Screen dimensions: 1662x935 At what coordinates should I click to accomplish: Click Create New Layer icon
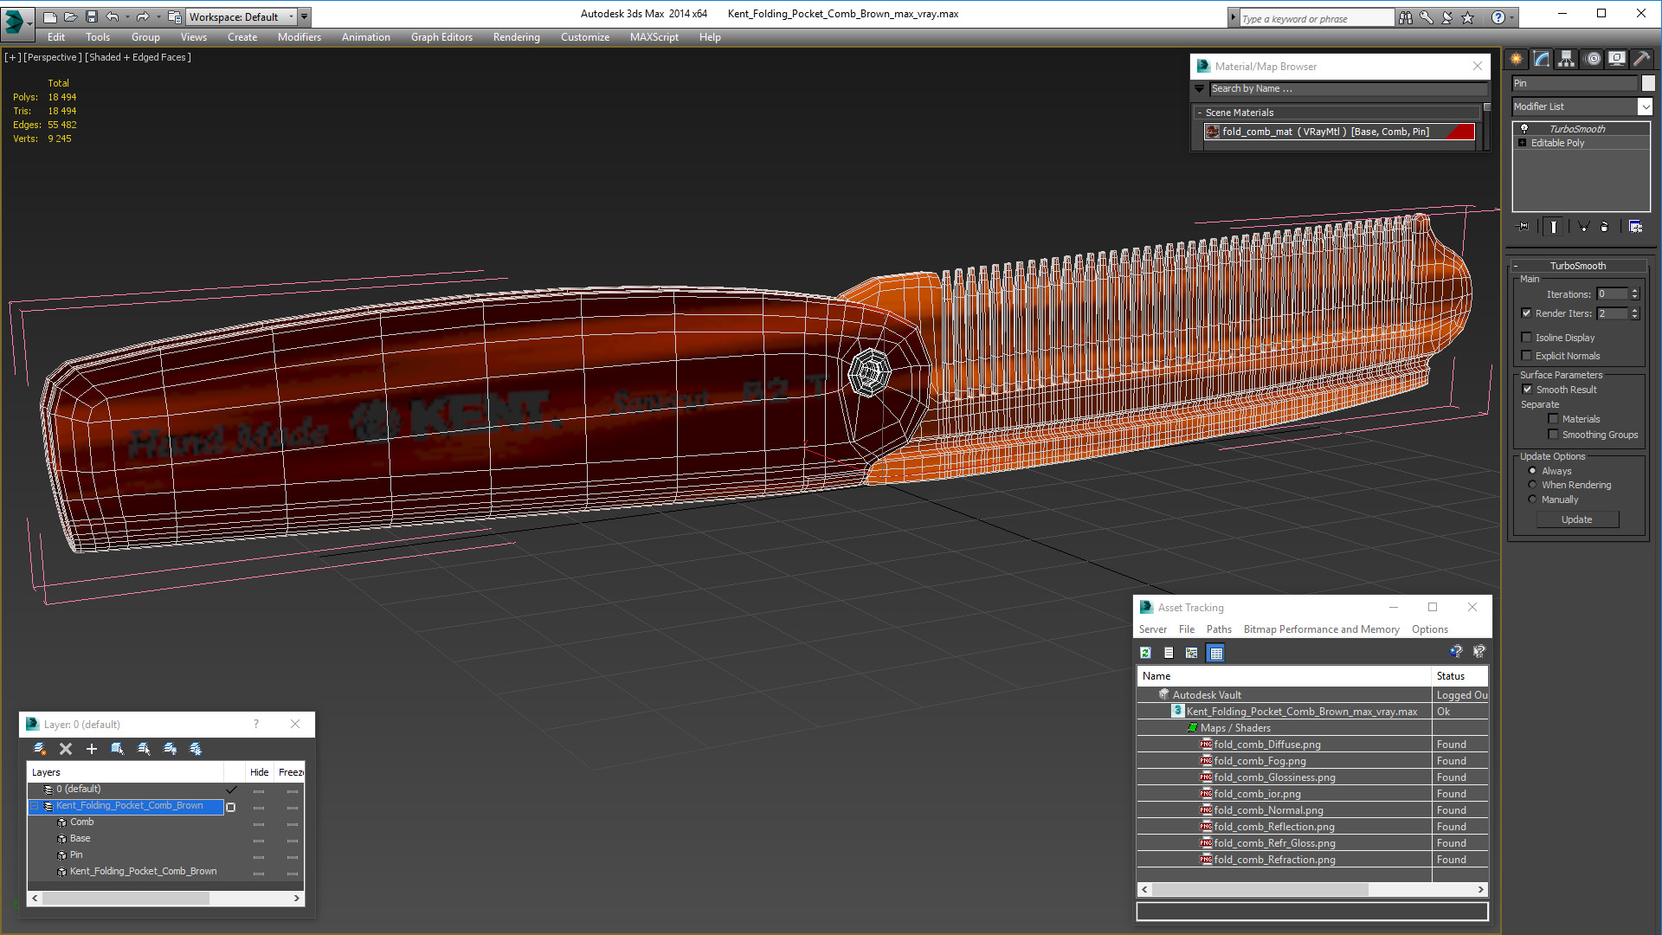[x=40, y=749]
